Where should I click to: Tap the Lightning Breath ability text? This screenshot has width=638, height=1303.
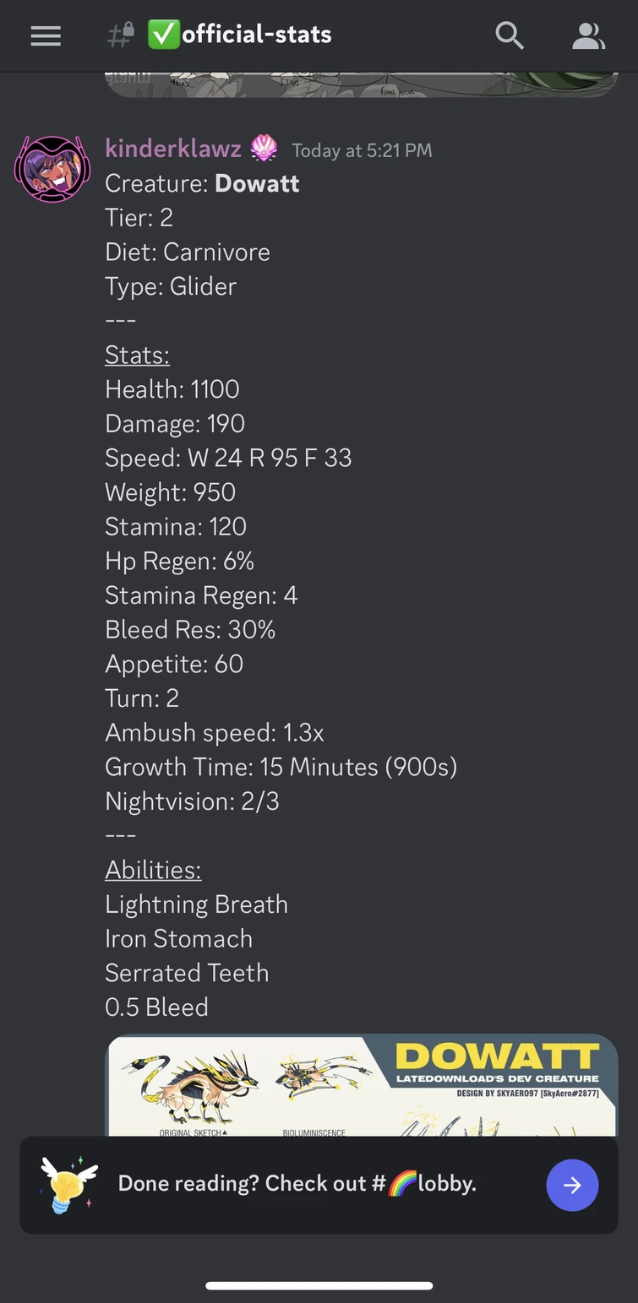coord(196,904)
